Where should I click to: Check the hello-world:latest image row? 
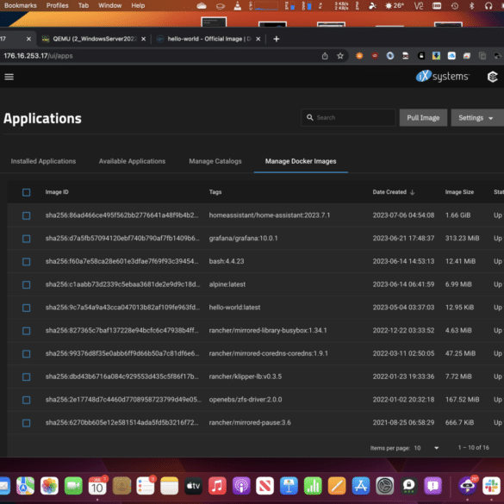[x=27, y=308]
